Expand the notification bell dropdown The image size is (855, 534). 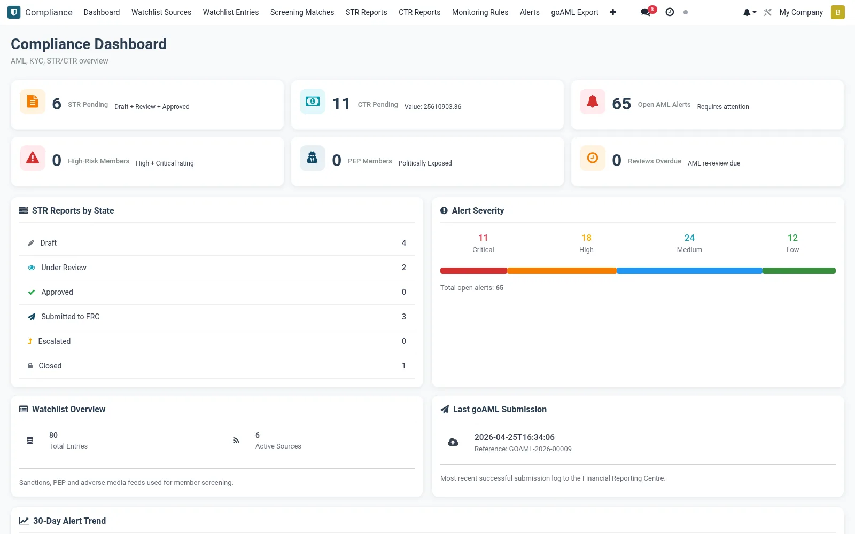[x=750, y=12]
